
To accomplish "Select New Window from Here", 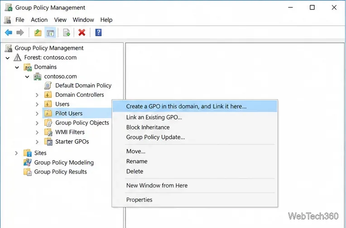I will click(195, 185).
